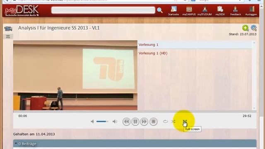This screenshot has height=149, width=265.
Task: Rewind the lecture video
Action: coord(126,121)
